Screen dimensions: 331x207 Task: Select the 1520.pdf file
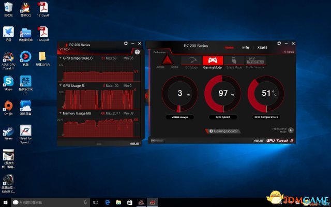click(43, 34)
